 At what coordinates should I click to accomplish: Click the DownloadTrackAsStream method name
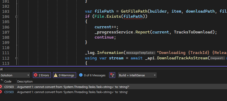[x=182, y=58]
